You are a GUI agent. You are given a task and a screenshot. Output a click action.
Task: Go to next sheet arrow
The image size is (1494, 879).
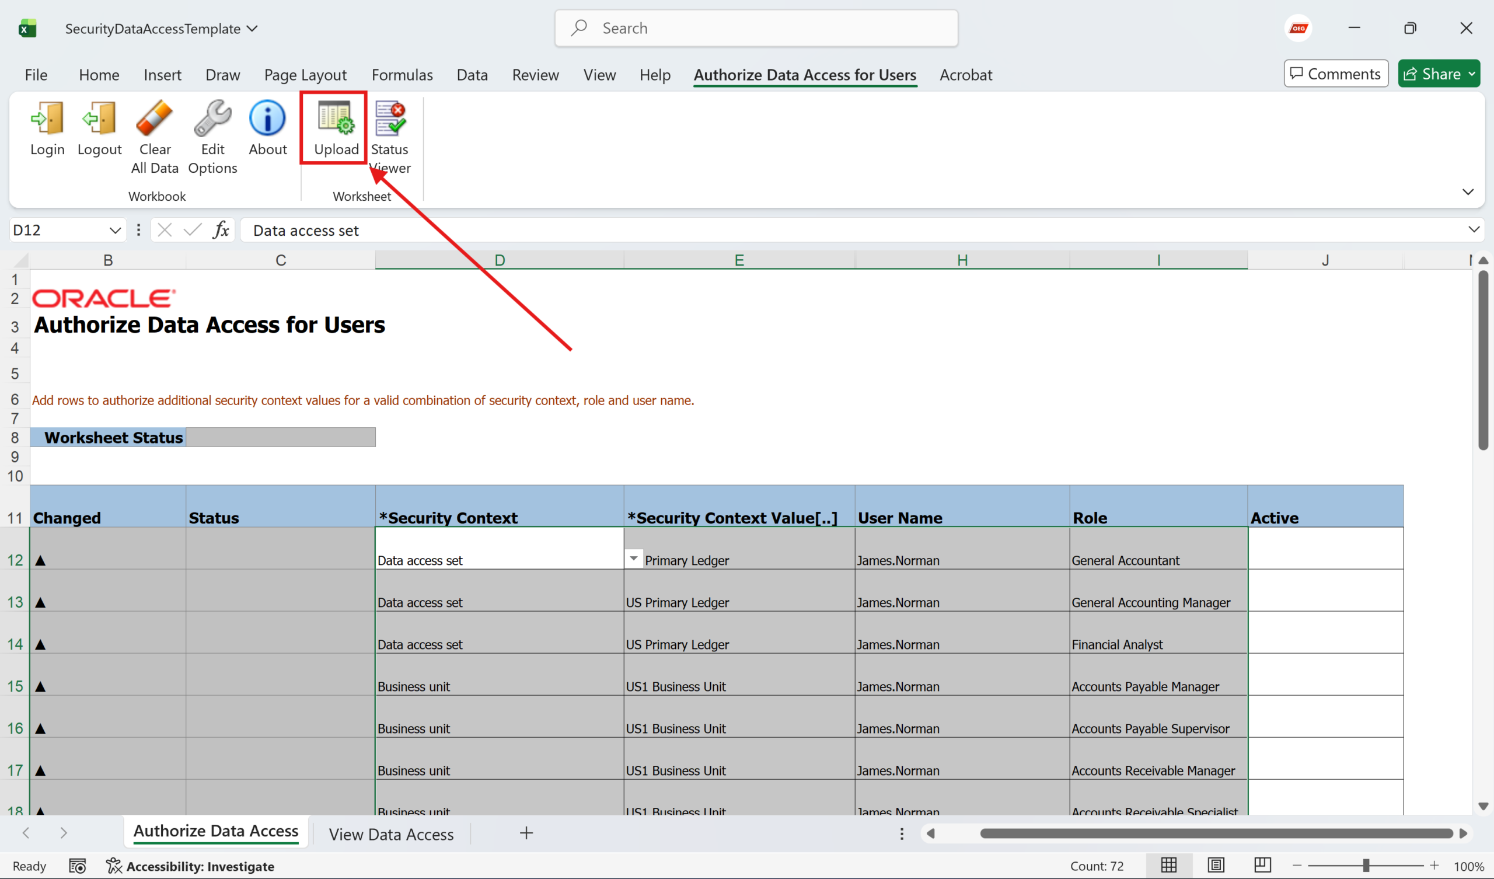click(64, 833)
